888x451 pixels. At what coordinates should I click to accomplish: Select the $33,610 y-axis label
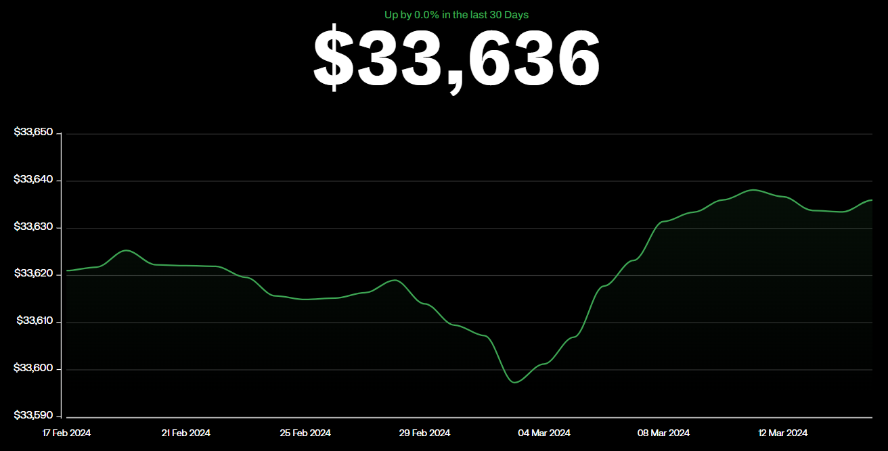pos(35,321)
